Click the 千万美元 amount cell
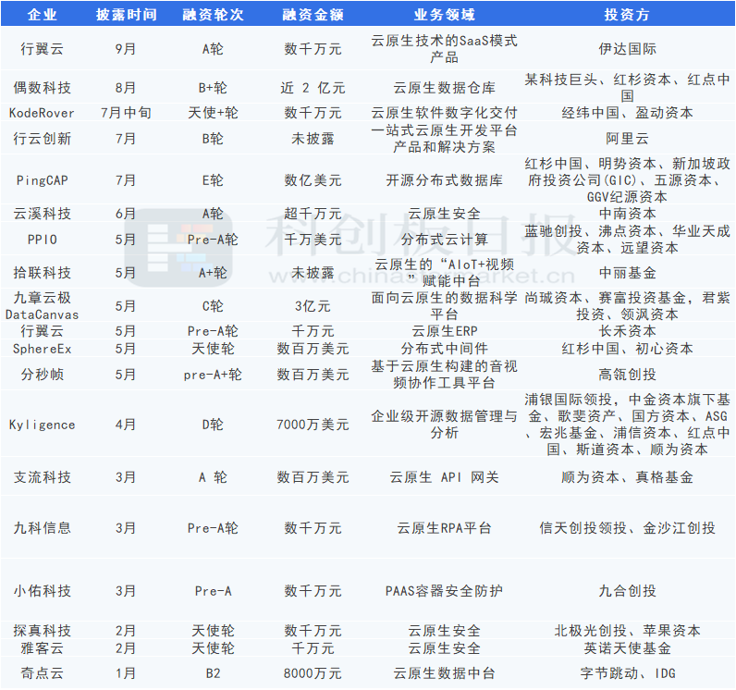 (313, 240)
